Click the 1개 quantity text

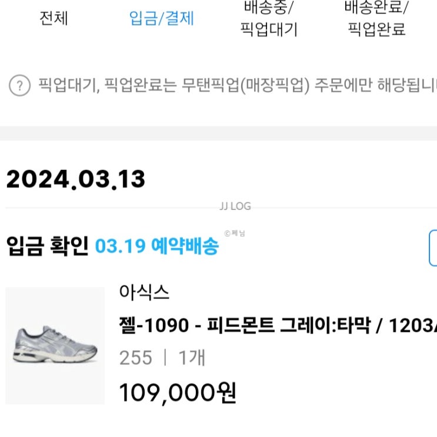(x=192, y=358)
